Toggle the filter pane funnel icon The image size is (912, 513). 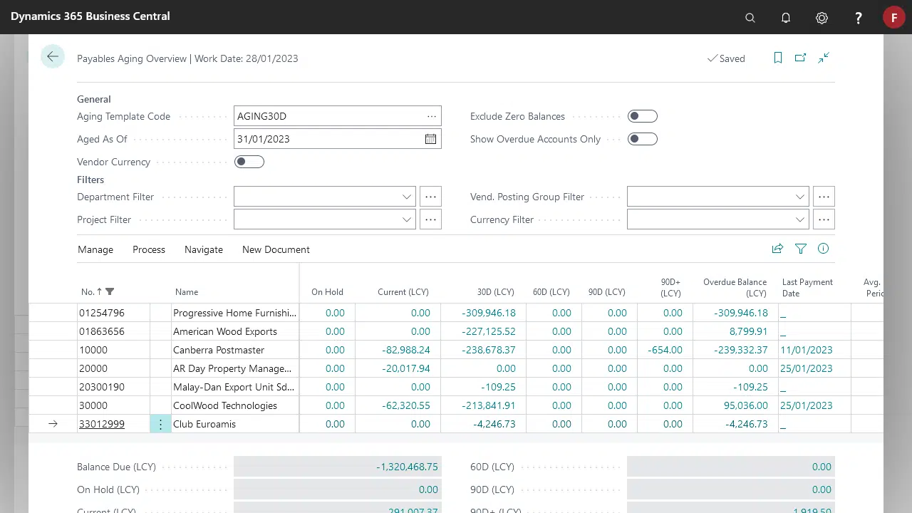click(801, 249)
